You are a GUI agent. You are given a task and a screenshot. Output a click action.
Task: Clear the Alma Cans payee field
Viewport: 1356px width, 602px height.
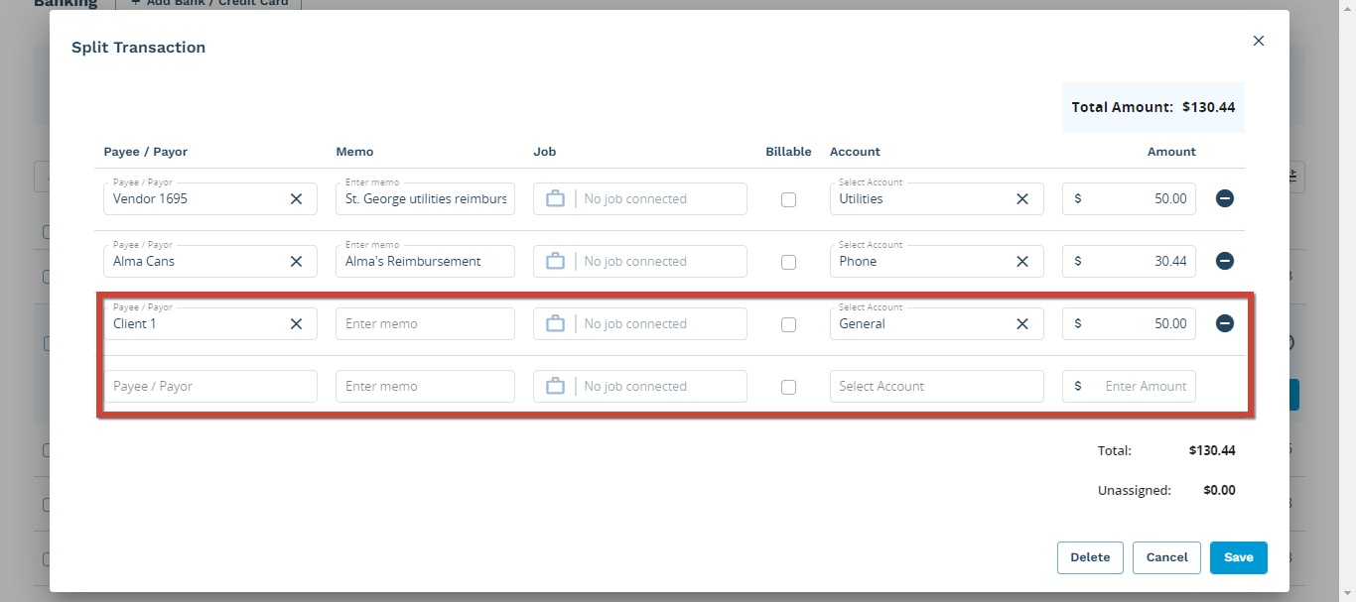point(296,261)
